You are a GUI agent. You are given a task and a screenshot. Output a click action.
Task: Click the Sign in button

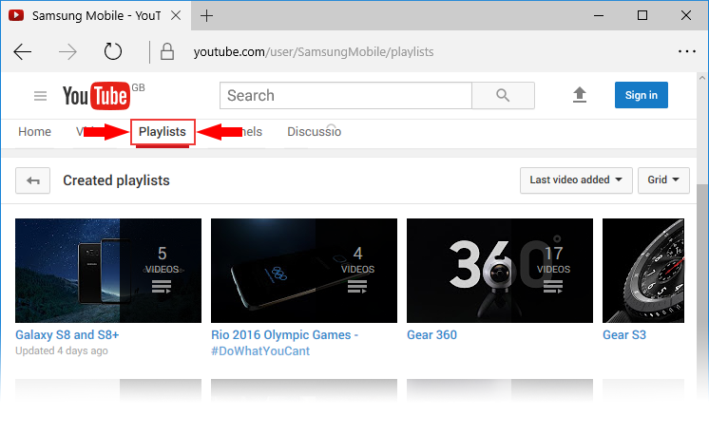(642, 95)
